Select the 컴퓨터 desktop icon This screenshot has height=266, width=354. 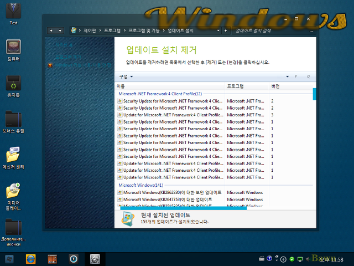pyautogui.click(x=13, y=50)
